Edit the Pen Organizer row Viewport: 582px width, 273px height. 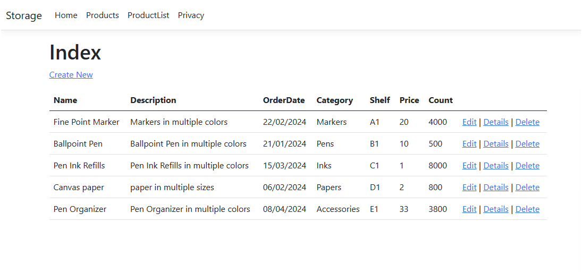pos(469,209)
